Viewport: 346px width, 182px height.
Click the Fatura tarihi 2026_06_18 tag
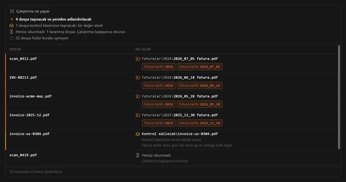pyautogui.click(x=200, y=85)
